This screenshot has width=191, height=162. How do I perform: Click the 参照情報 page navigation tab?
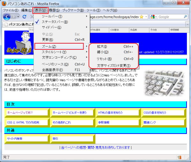tap(179, 30)
